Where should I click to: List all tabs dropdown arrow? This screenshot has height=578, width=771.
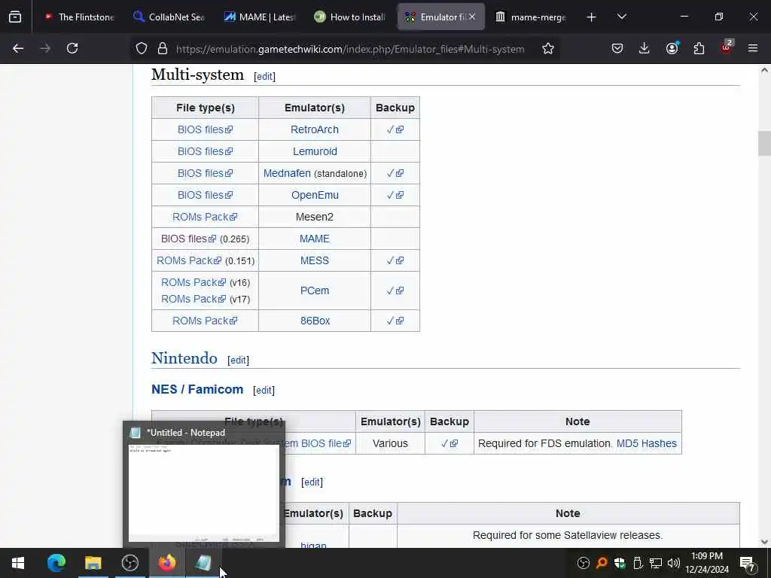pos(621,17)
